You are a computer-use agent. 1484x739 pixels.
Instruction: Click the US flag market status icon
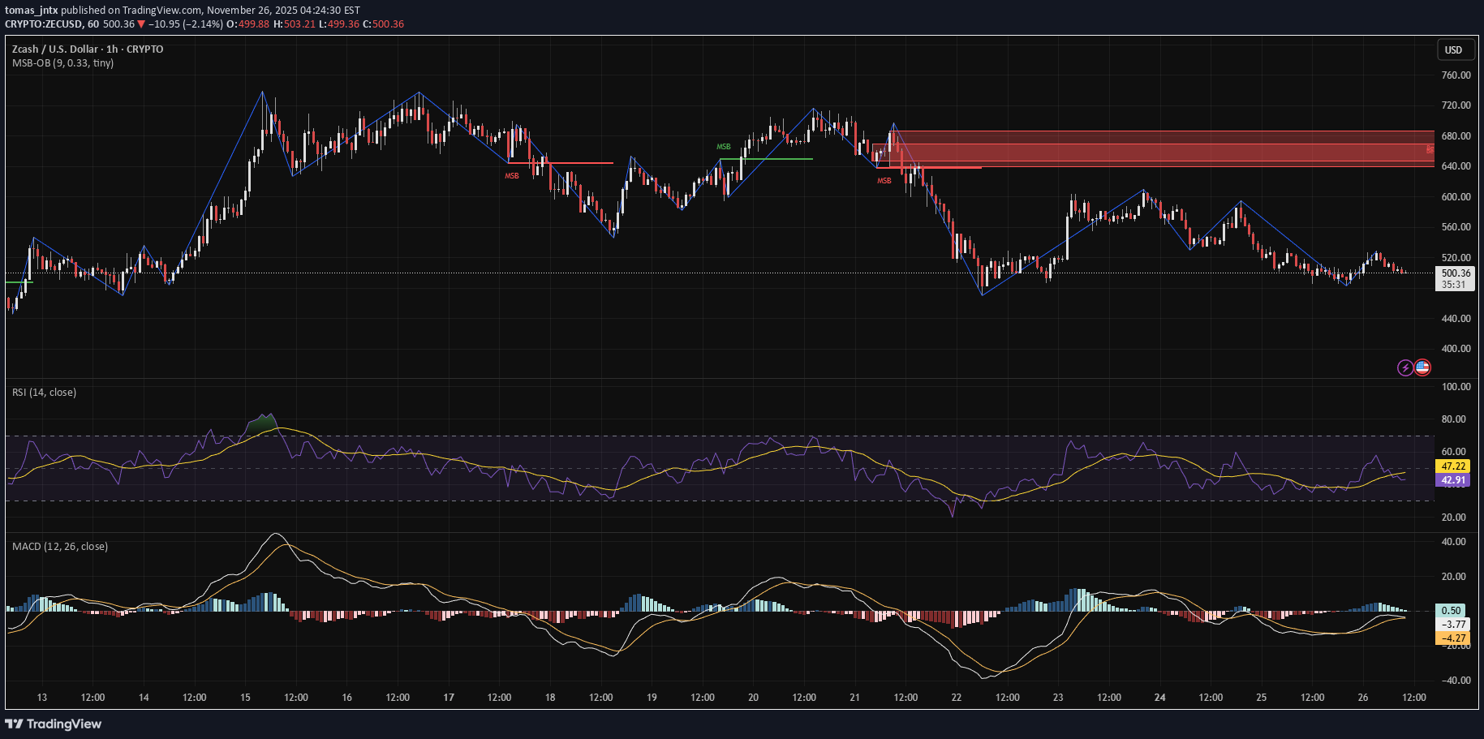pos(1422,367)
